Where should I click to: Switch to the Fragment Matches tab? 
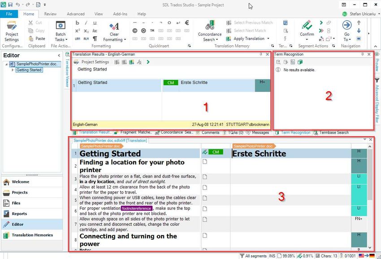(133, 133)
